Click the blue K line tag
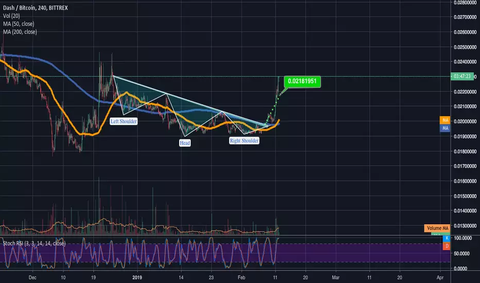The image size is (480, 283). 447,238
